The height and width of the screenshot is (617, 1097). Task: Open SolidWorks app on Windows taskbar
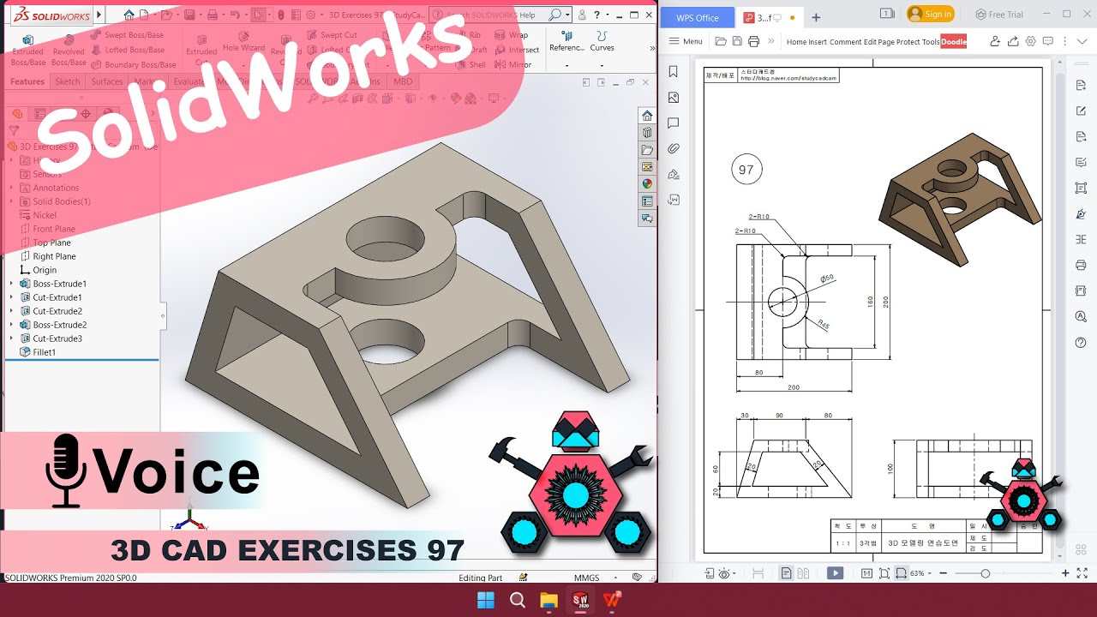[580, 600]
